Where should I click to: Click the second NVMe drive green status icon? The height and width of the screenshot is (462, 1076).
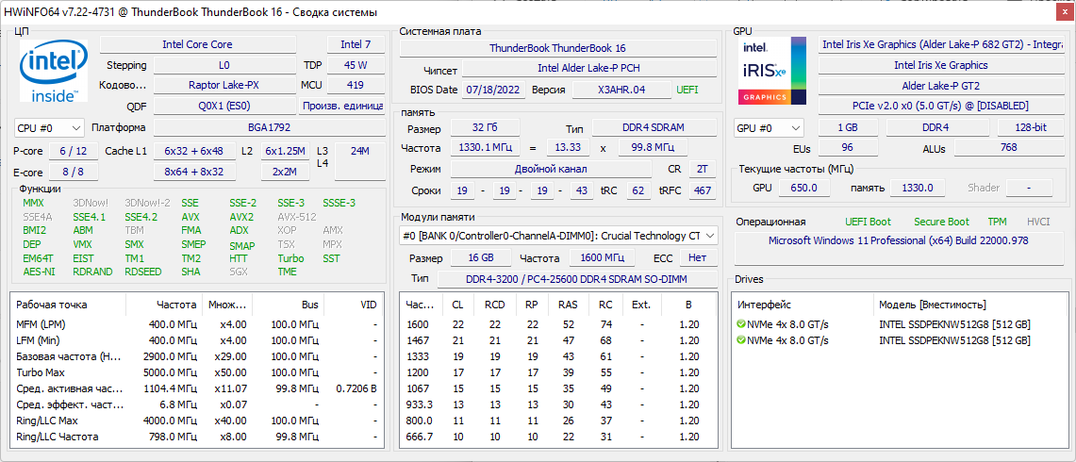(741, 340)
